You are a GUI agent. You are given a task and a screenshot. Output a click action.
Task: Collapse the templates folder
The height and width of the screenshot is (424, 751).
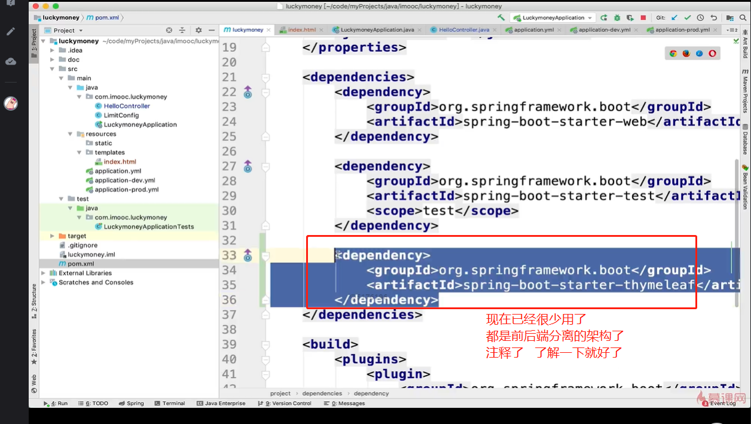point(80,152)
